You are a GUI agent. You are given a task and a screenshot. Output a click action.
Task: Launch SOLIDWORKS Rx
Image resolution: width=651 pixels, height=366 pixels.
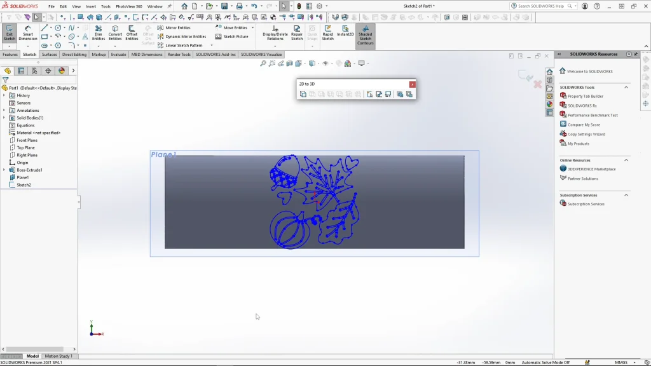(x=582, y=106)
